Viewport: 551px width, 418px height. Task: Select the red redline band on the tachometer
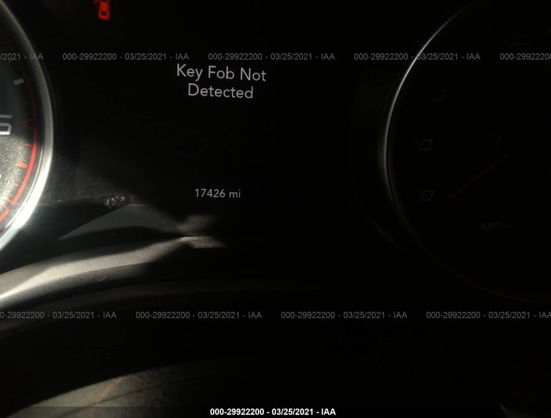pos(24,147)
